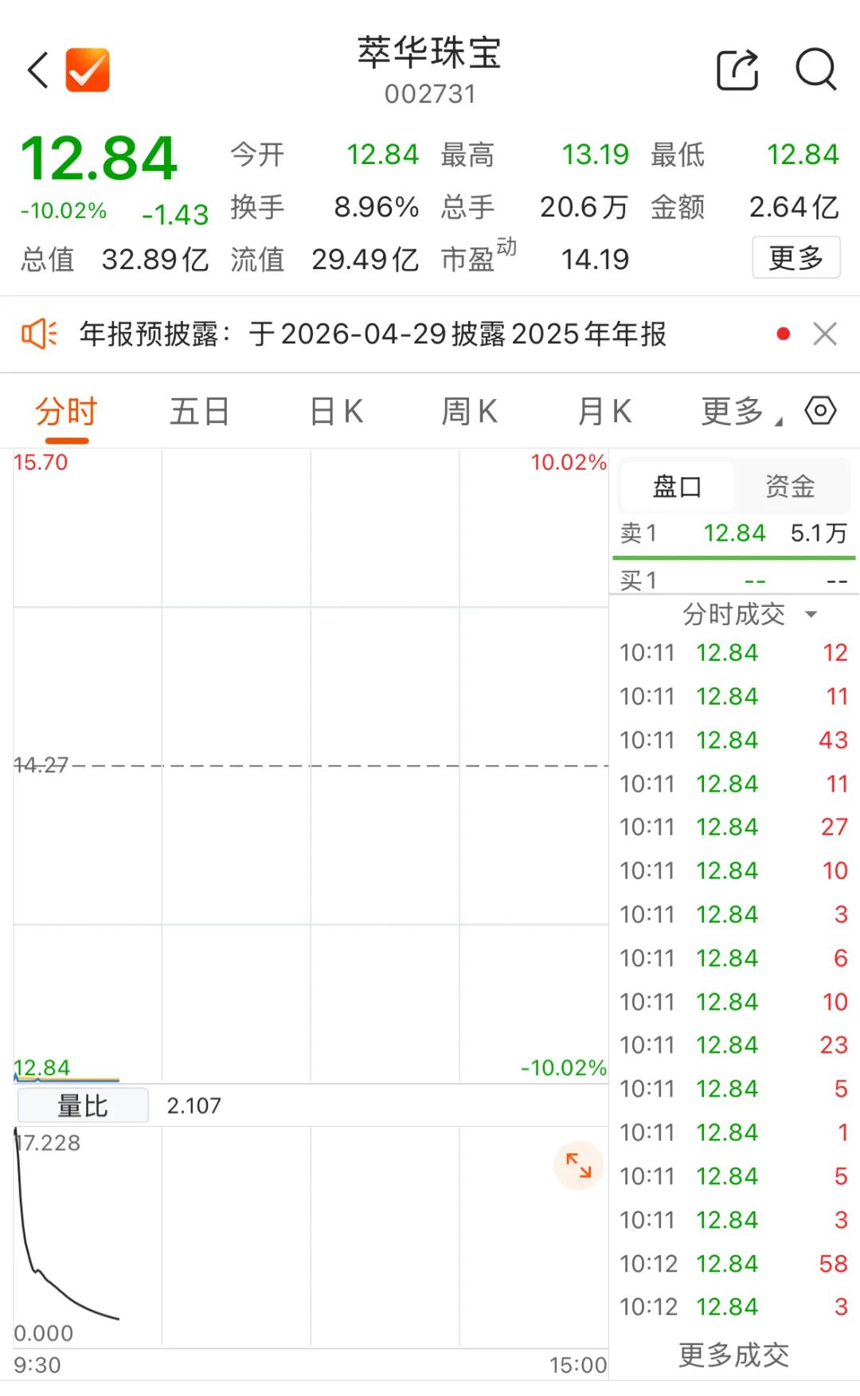Viewport: 860px width, 1396px height.
Task: Switch to the 日K tab
Action: click(336, 413)
